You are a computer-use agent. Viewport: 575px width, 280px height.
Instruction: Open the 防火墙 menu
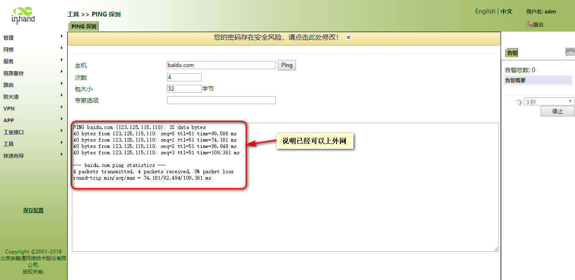[11, 97]
